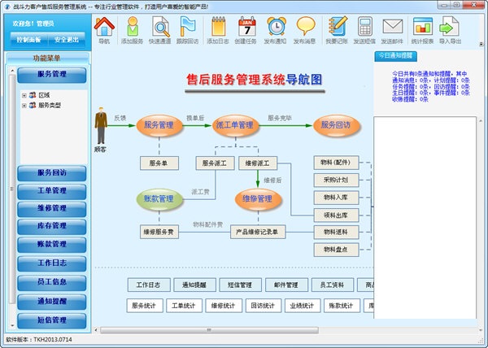
Task: Open the 服务回访 sidebar menu
Action: tap(52, 173)
